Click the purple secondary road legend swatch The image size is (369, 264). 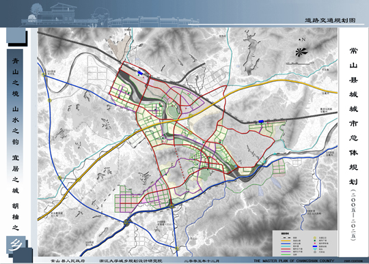click(x=286, y=252)
